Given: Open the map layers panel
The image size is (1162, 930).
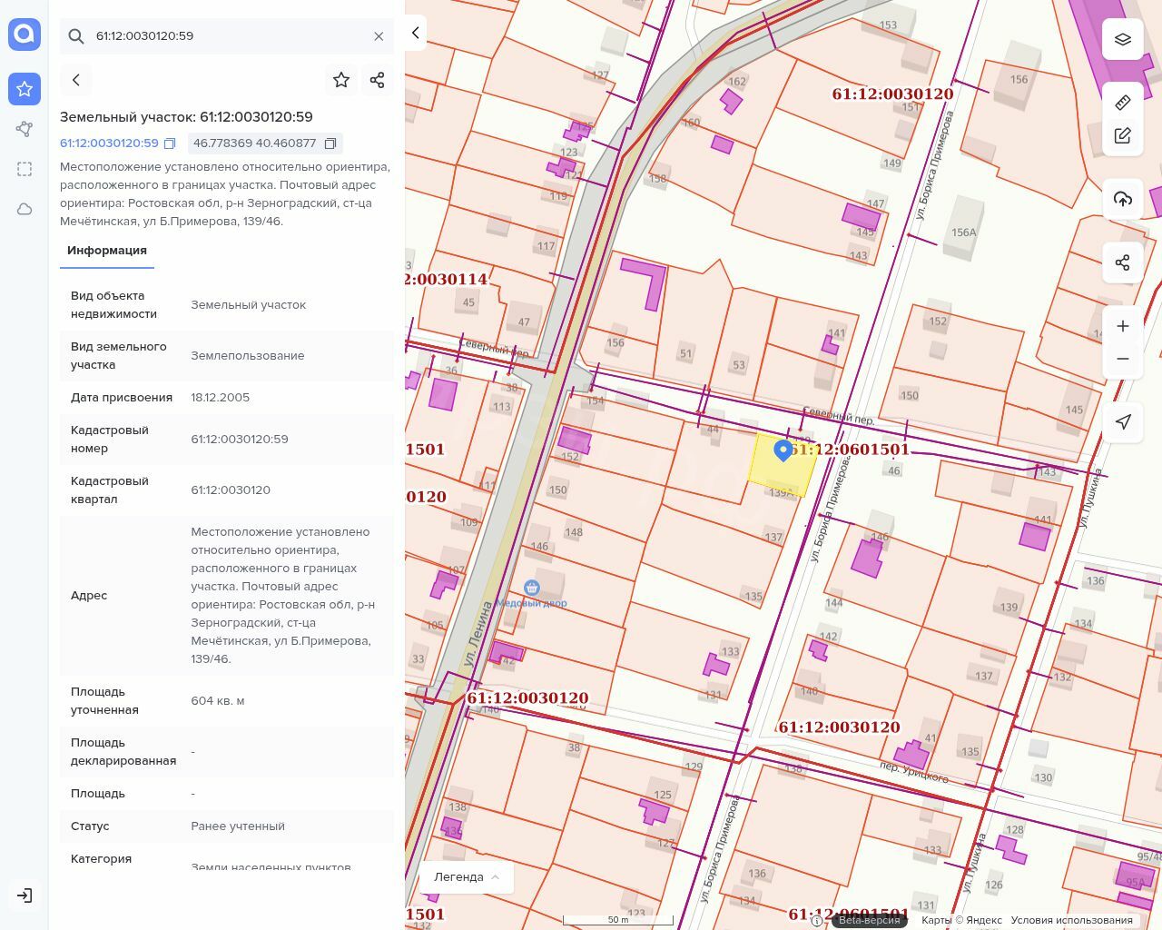Looking at the screenshot, I should click(x=1123, y=39).
